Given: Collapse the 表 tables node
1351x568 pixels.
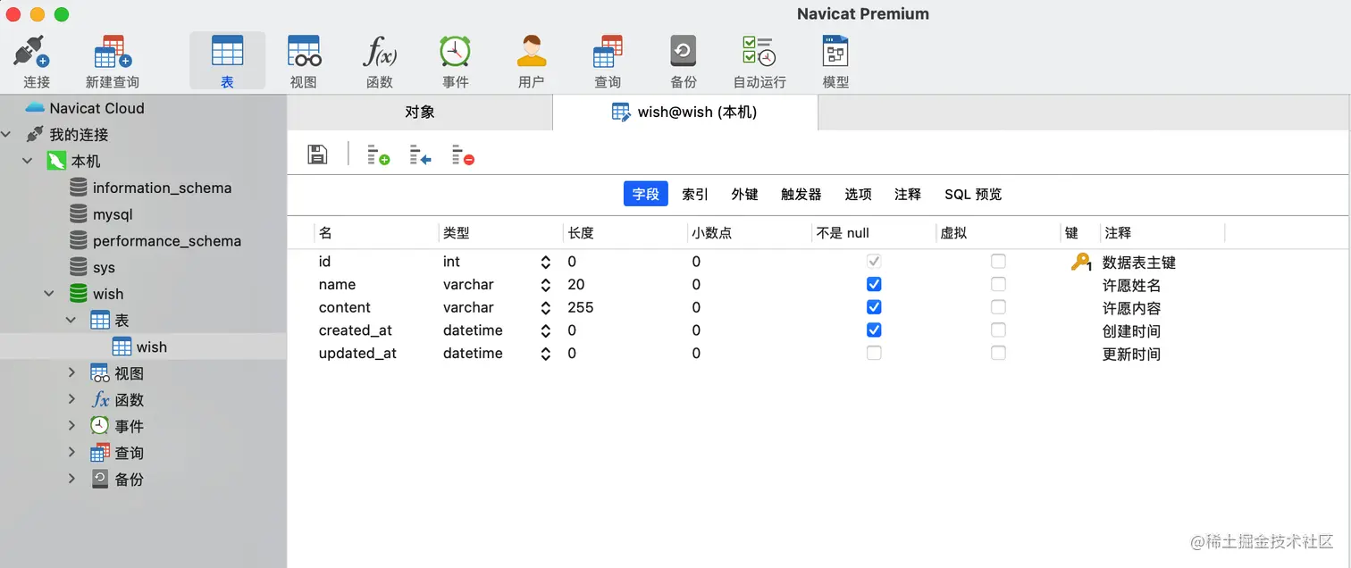Looking at the screenshot, I should 71,321.
